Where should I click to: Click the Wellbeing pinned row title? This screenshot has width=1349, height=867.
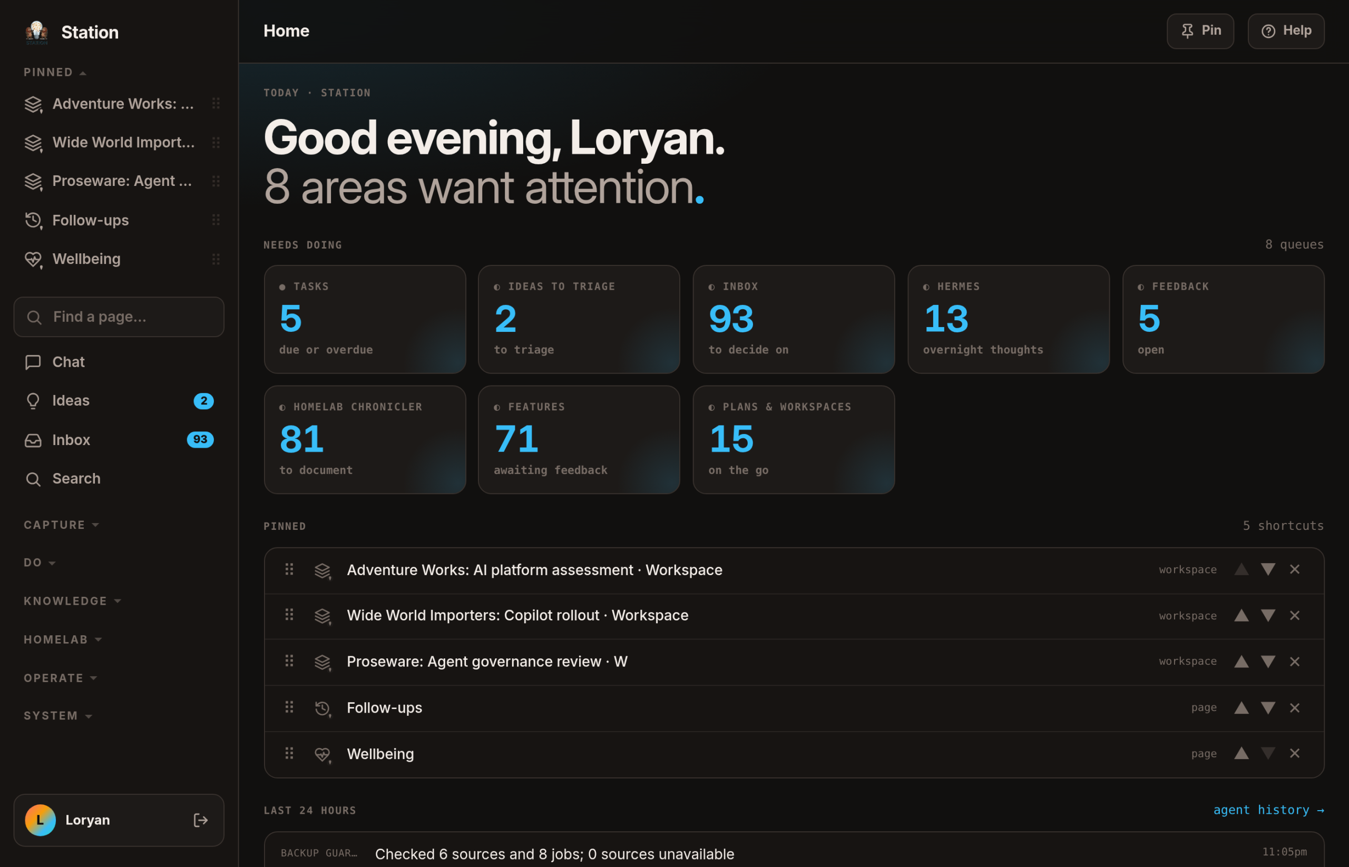(380, 754)
